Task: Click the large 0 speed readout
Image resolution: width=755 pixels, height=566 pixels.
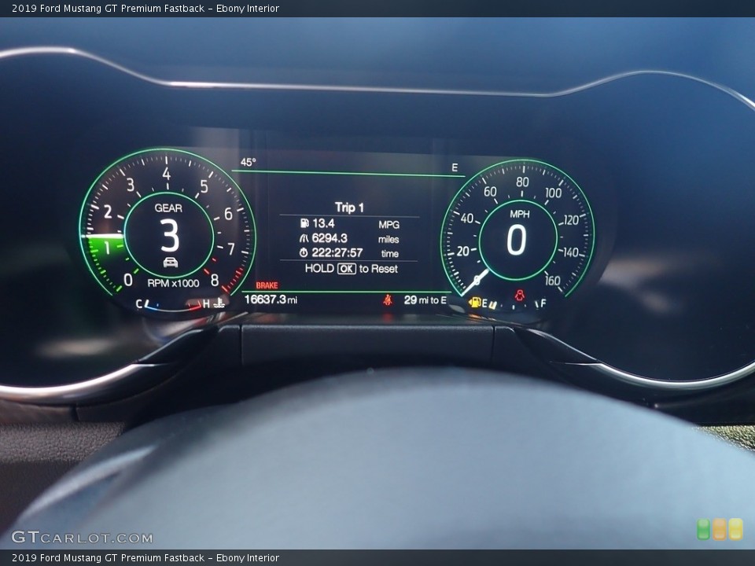Action: (516, 240)
